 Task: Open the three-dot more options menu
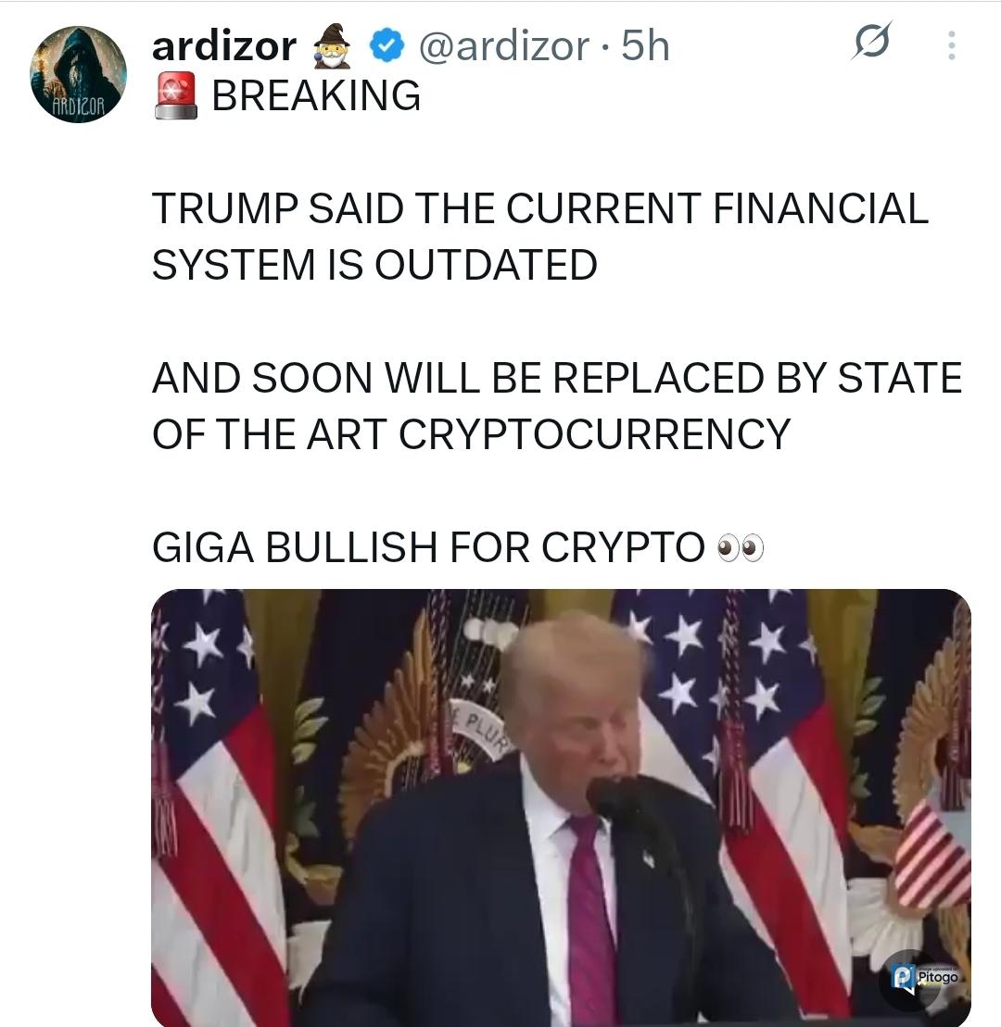(x=951, y=46)
